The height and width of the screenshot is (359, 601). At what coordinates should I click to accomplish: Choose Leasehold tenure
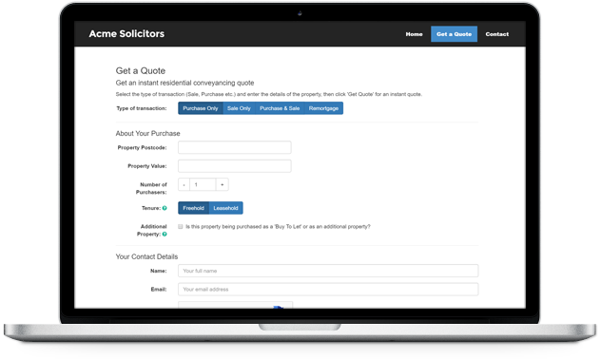coord(225,208)
